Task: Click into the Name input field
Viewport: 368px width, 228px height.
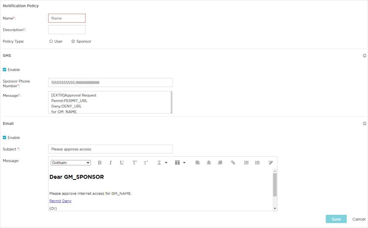Action: (x=67, y=18)
